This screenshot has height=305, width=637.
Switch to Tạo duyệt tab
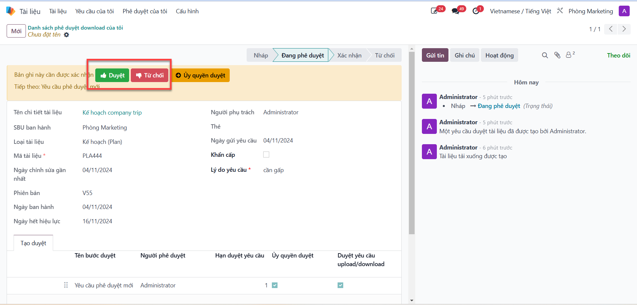33,243
